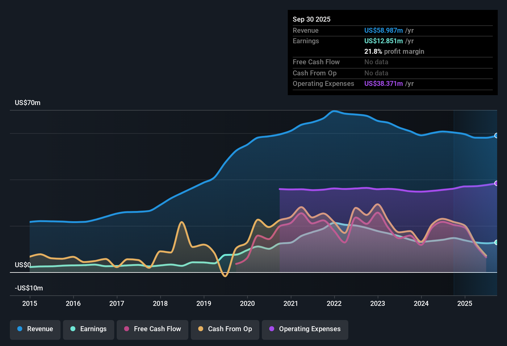Click the purple Operating Expenses legend dot
Viewport: 507px width, 346px height.
[272, 329]
